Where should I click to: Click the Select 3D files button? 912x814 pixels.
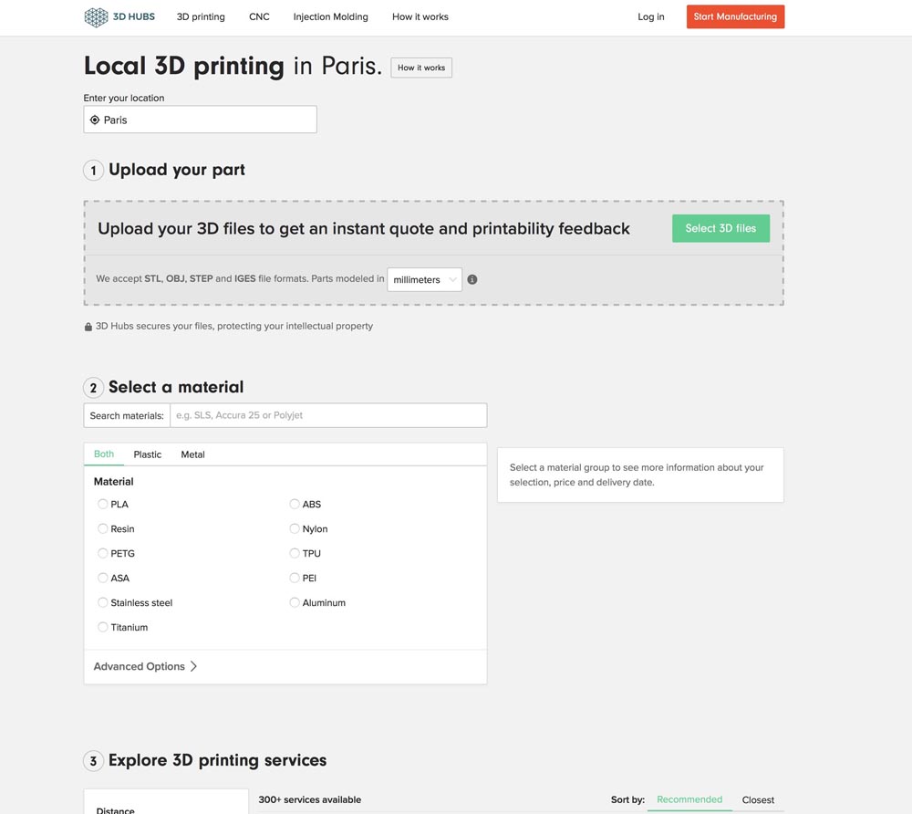point(720,228)
